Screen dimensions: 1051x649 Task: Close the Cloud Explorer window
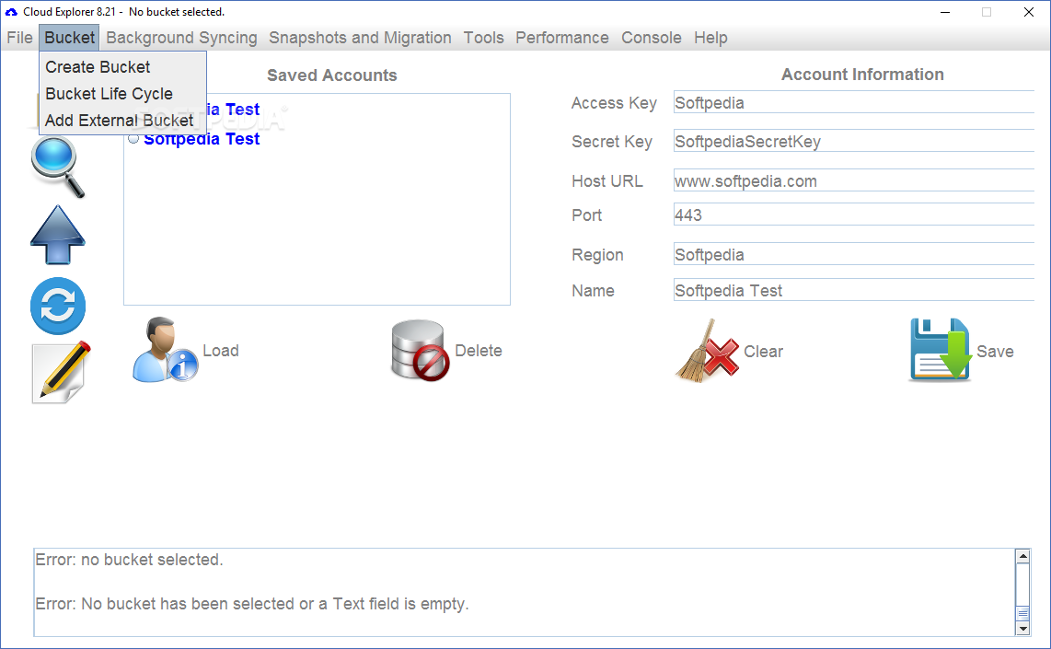[1029, 12]
